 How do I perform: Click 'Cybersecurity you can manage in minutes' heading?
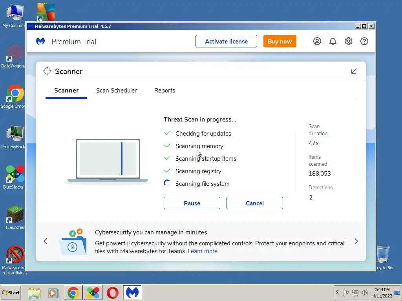pyautogui.click(x=151, y=232)
